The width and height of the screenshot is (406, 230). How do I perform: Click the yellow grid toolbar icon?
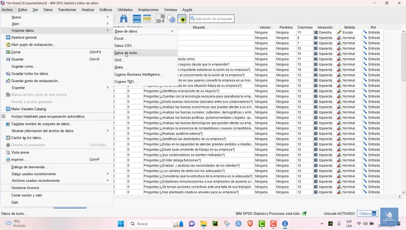(147, 19)
